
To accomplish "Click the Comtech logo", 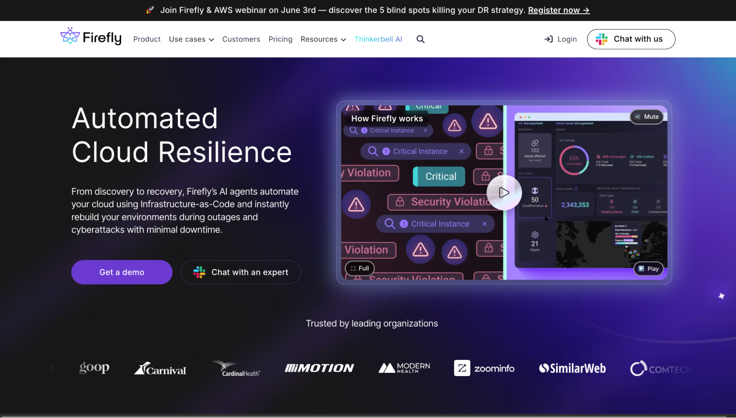I will (661, 368).
